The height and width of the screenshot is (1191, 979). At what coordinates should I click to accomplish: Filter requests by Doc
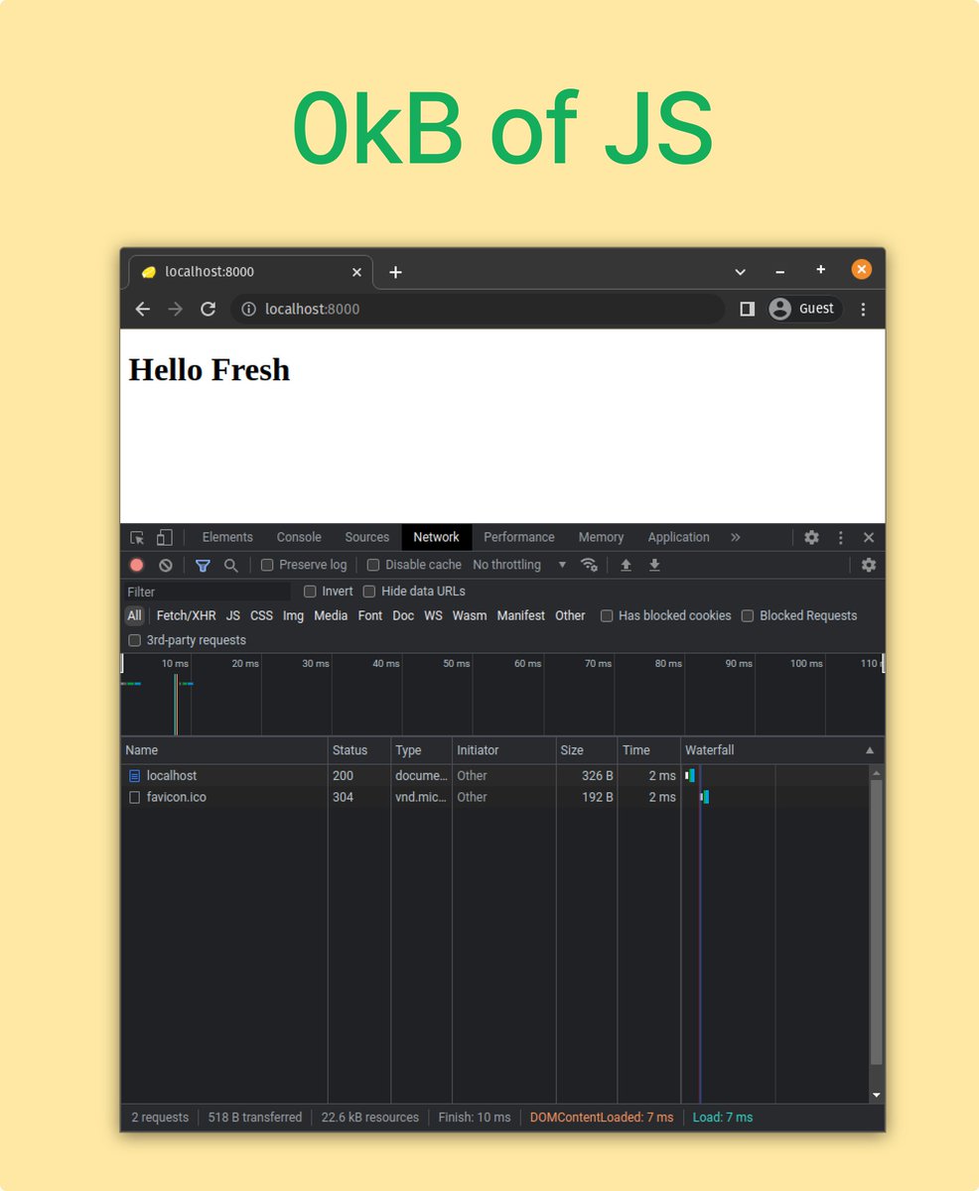403,615
